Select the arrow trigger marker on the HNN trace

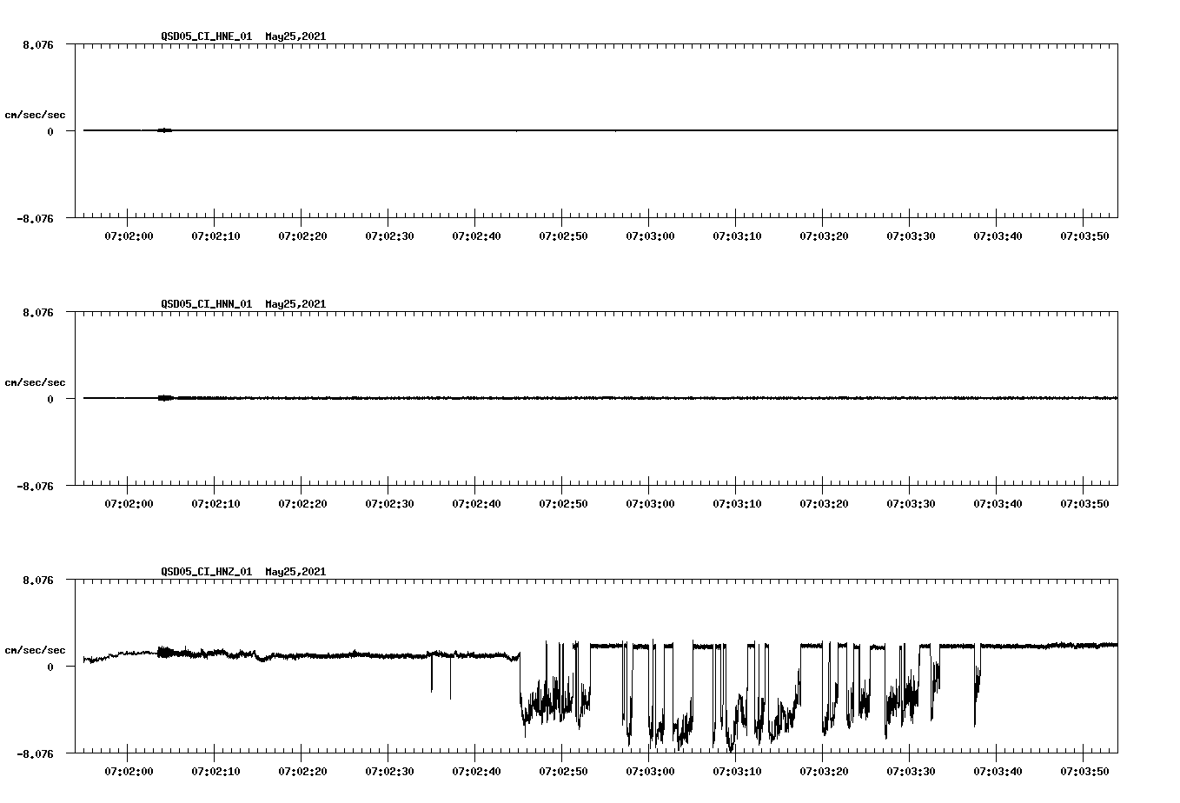[164, 398]
